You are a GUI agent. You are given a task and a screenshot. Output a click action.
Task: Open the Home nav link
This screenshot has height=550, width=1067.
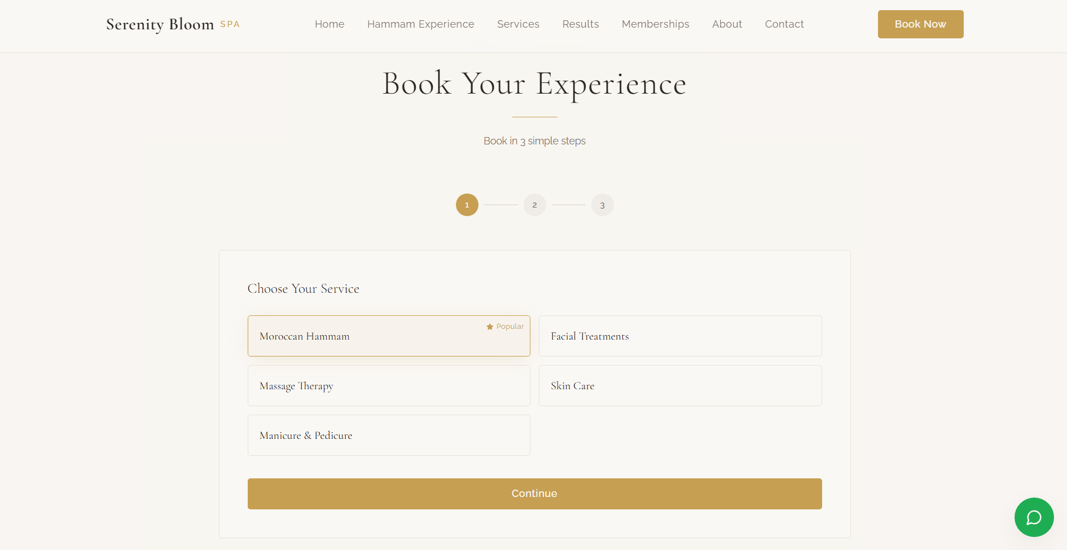click(330, 24)
